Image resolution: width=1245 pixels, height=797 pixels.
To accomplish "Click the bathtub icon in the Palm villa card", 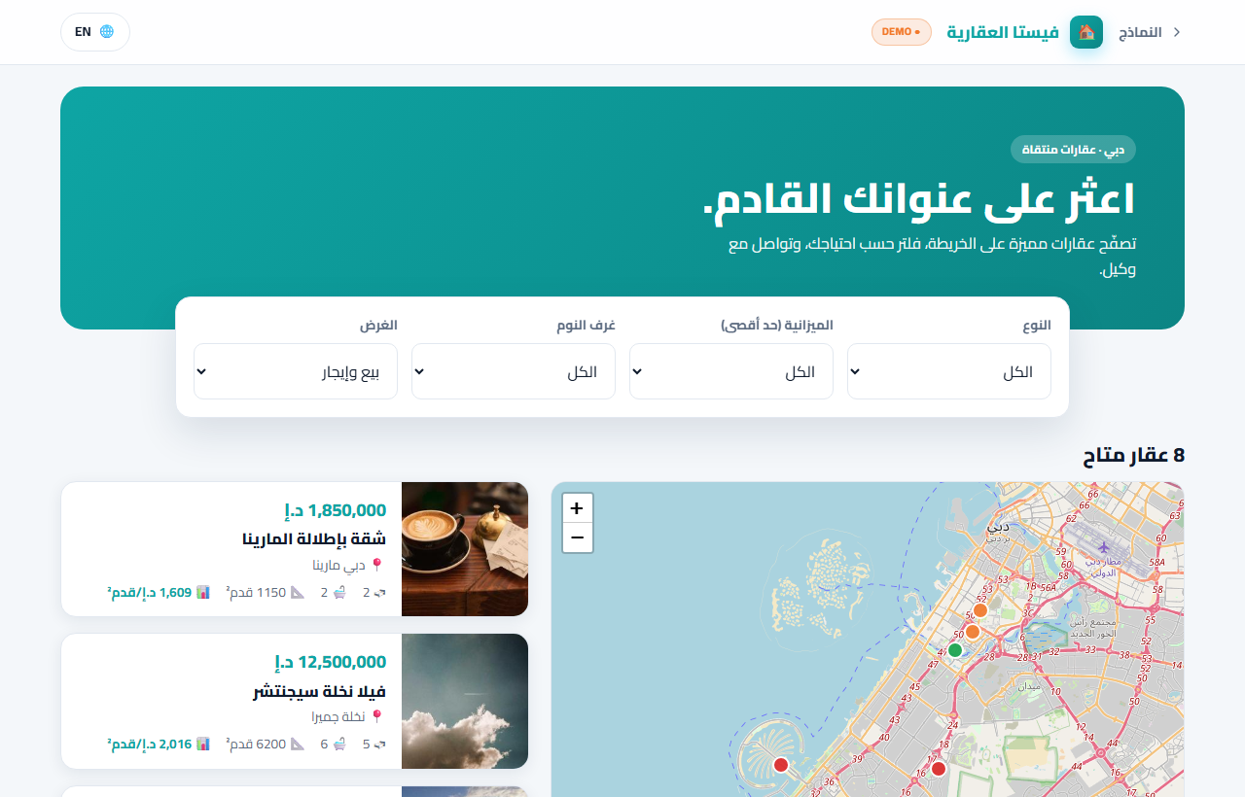I will coord(339,745).
